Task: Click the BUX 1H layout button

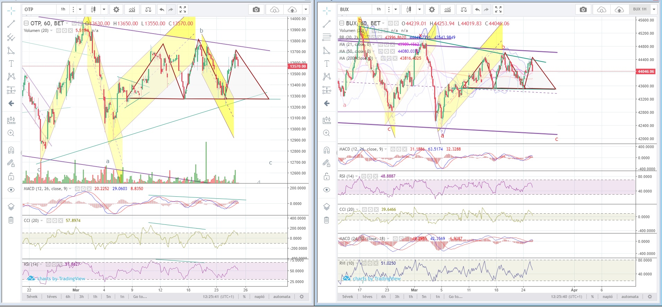Action: pos(639,9)
